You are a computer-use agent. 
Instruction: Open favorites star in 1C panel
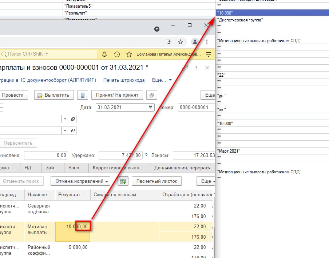[x=129, y=55]
